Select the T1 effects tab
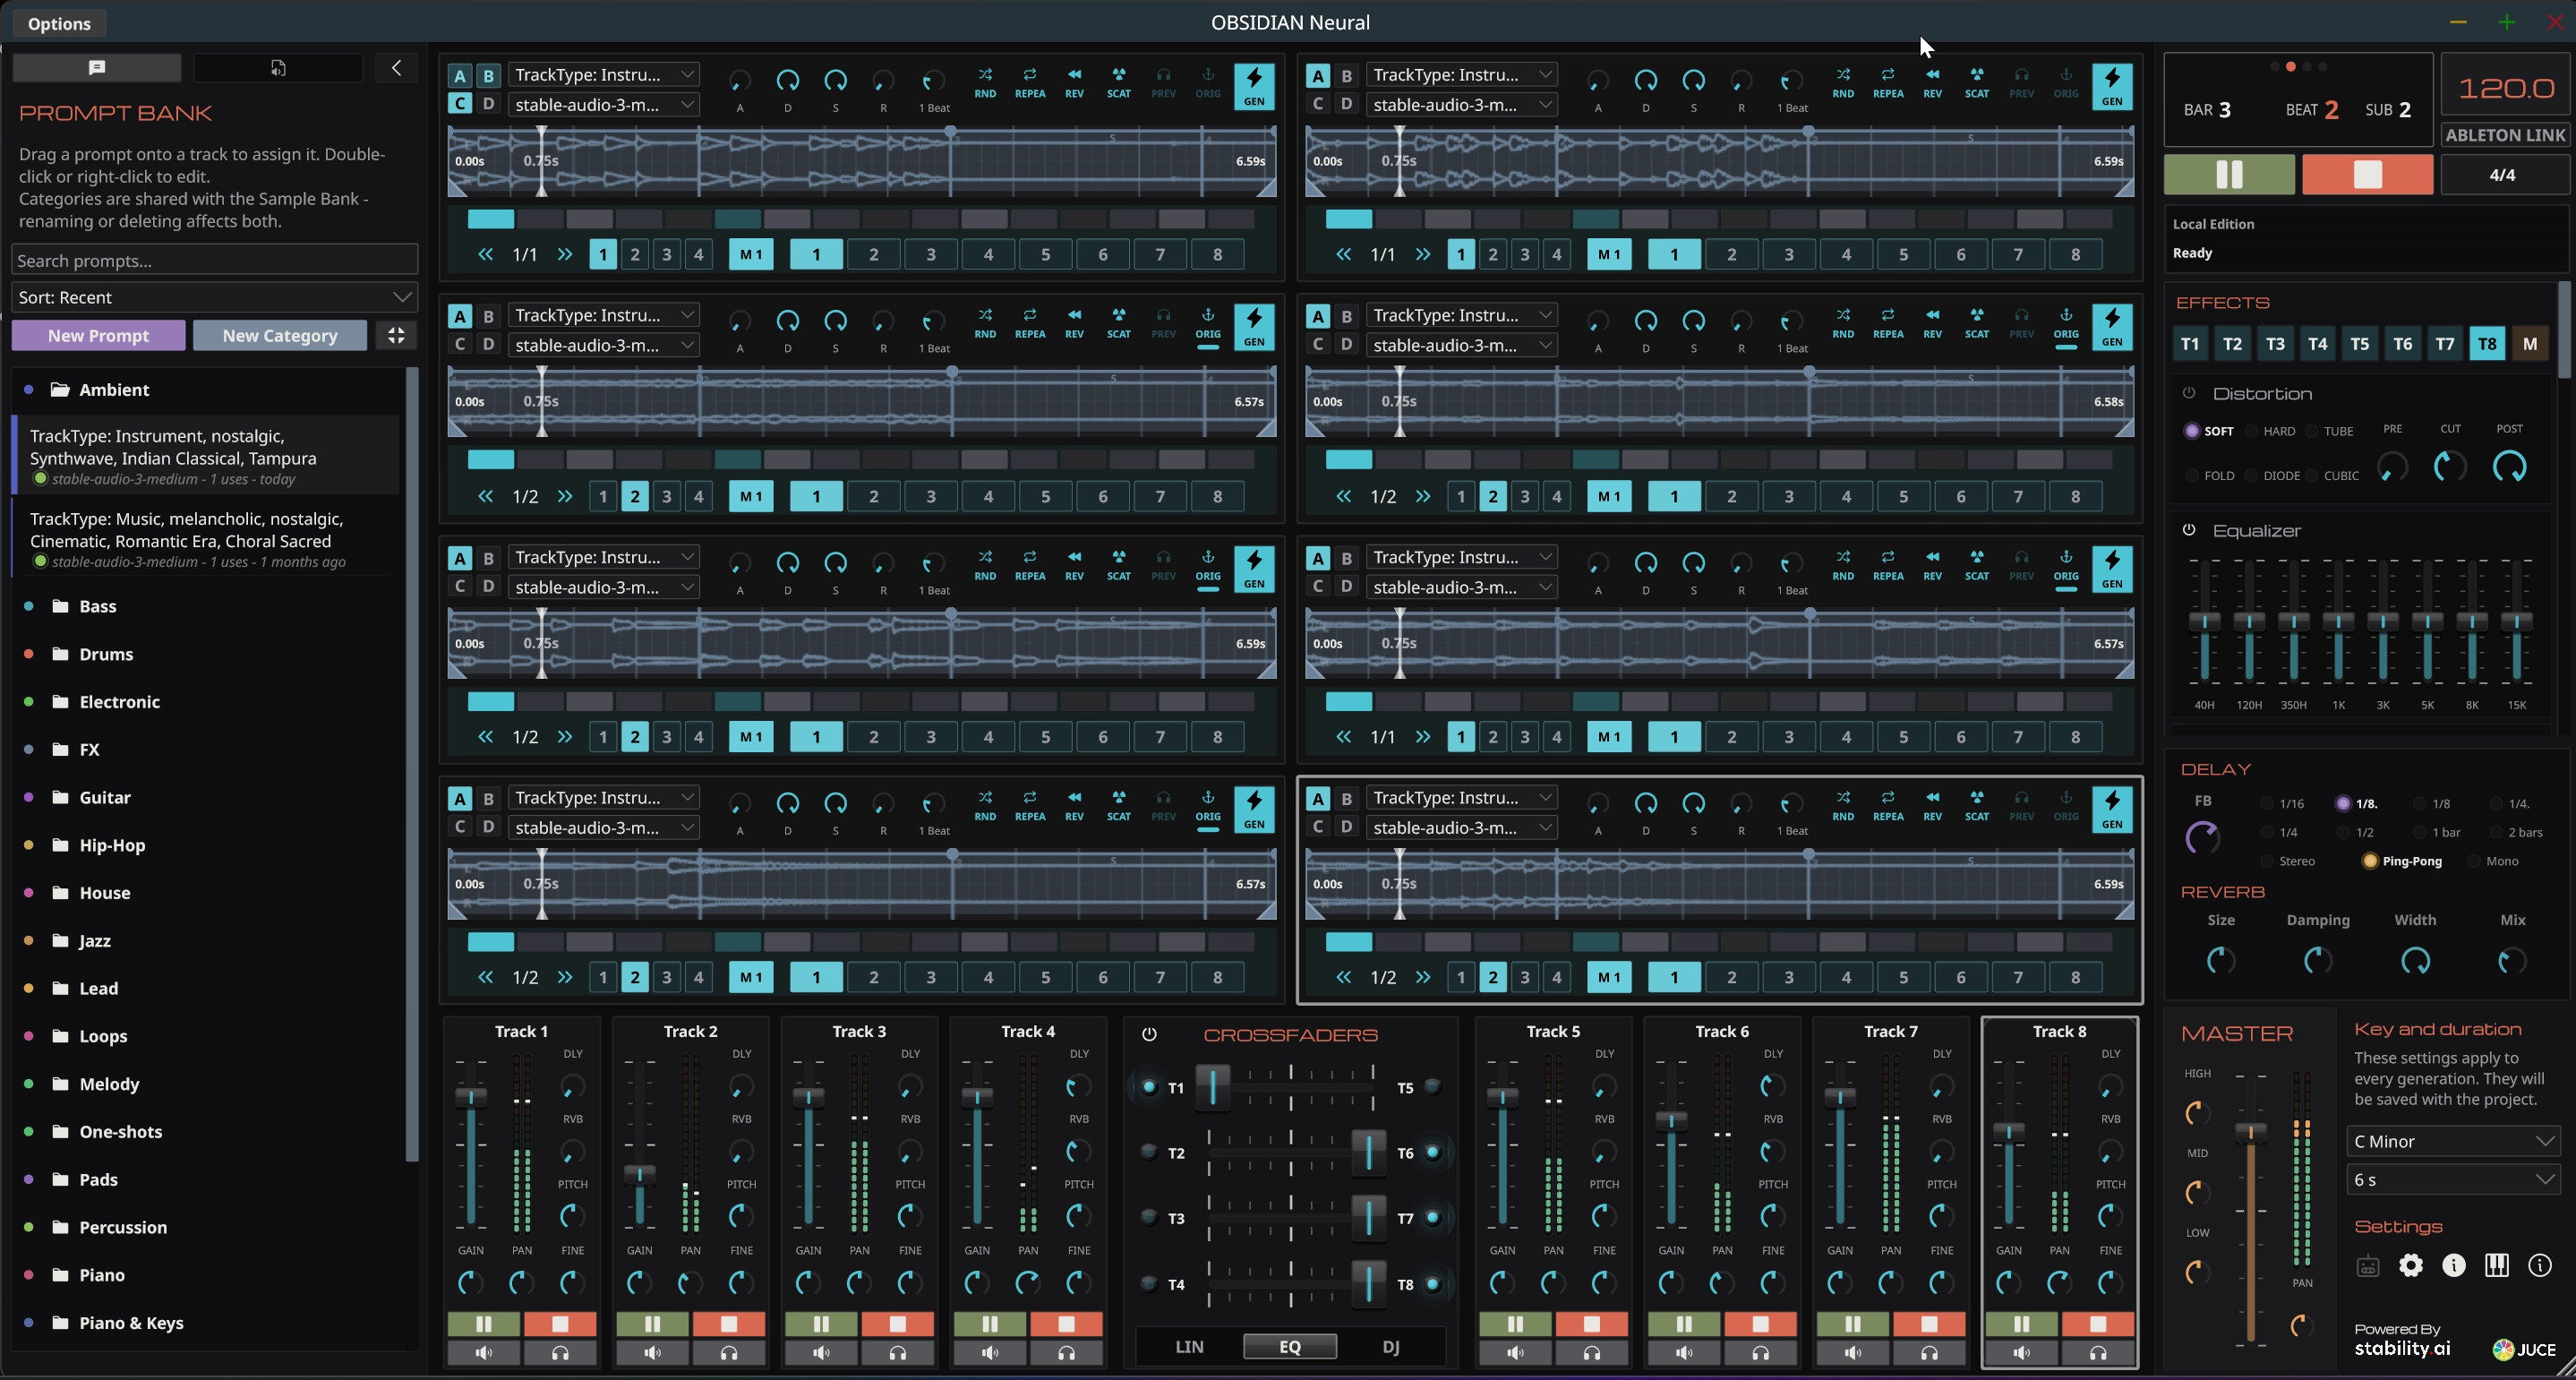Viewport: 2576px width, 1380px height. (2190, 344)
